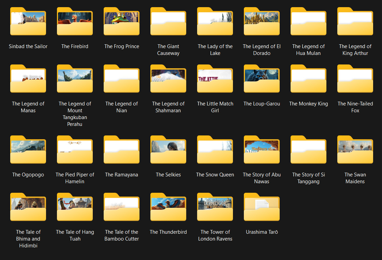
Task: Click the 'The Legend of King Arthur' label
Action: coord(355,50)
